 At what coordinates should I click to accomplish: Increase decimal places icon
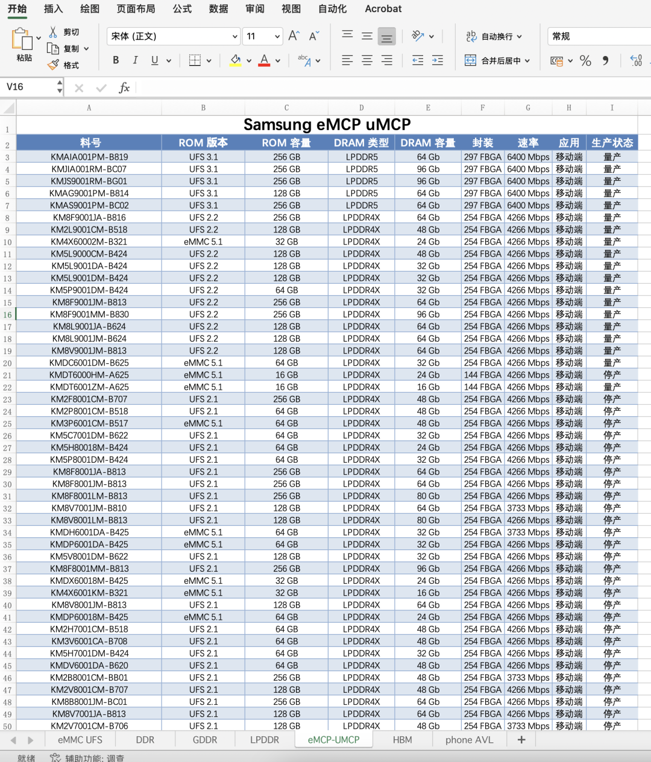pyautogui.click(x=636, y=60)
